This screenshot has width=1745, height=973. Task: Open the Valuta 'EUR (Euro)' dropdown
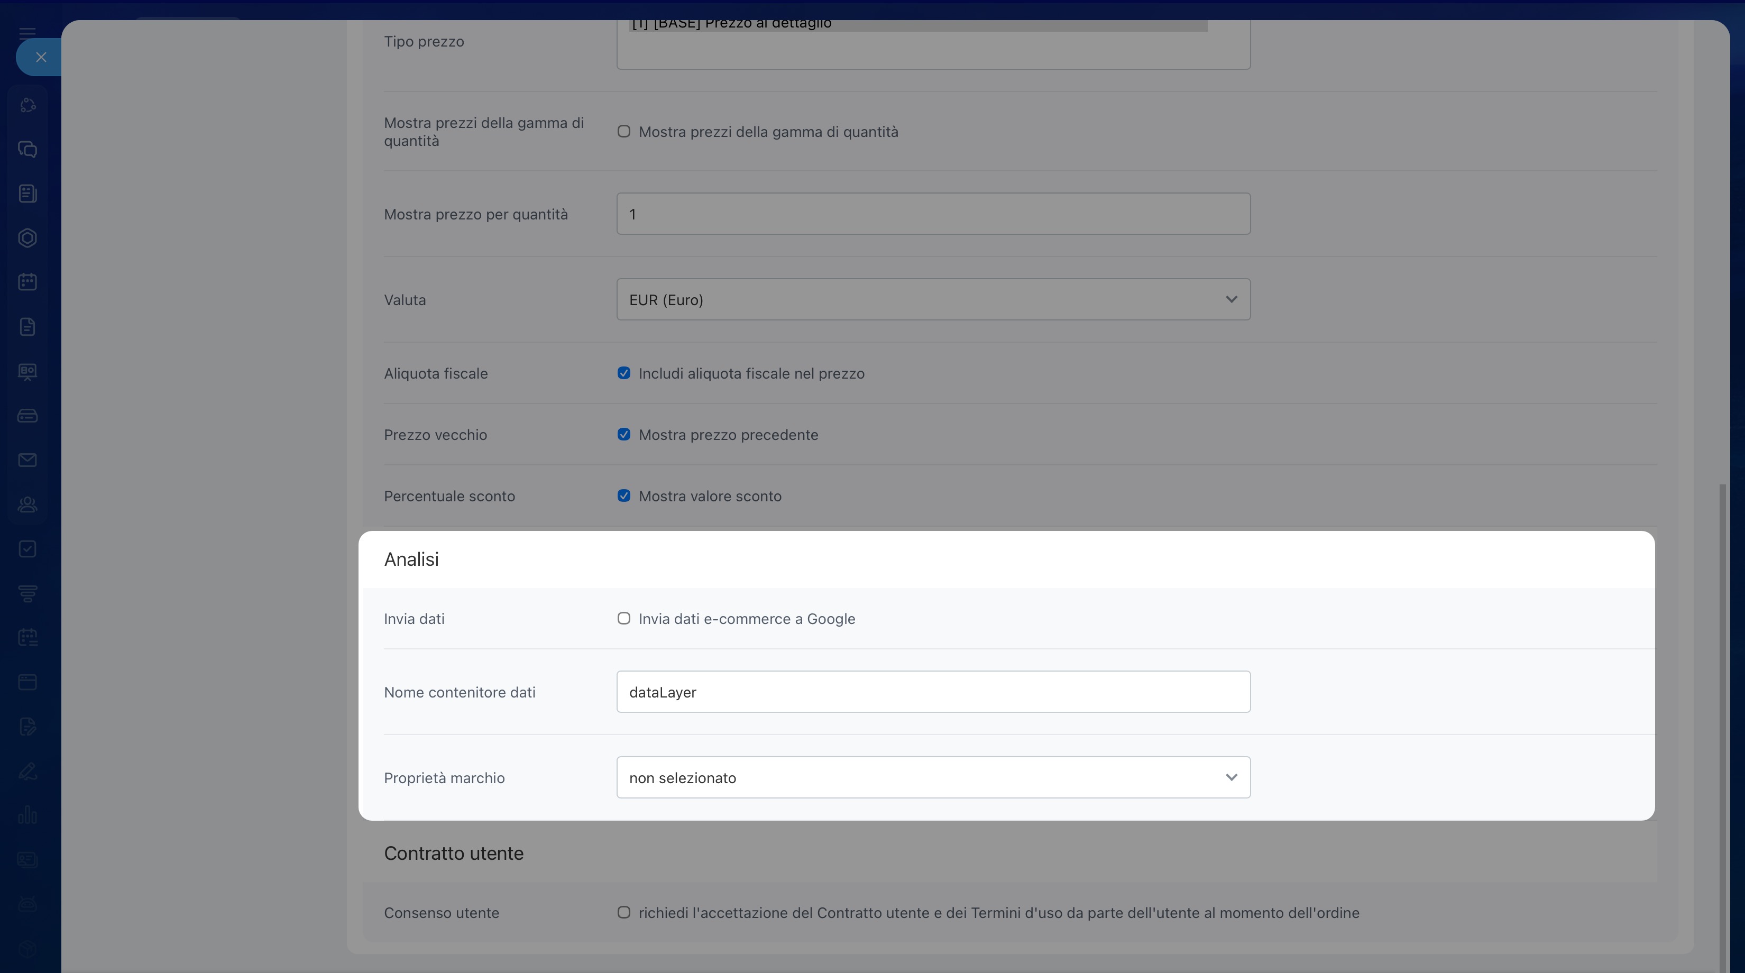[933, 299]
